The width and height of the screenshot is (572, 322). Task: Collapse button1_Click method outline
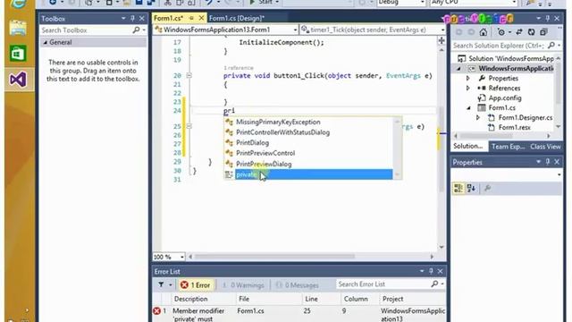pyautogui.click(x=189, y=75)
